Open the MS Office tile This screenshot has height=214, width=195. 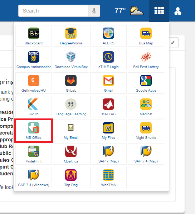tap(34, 130)
